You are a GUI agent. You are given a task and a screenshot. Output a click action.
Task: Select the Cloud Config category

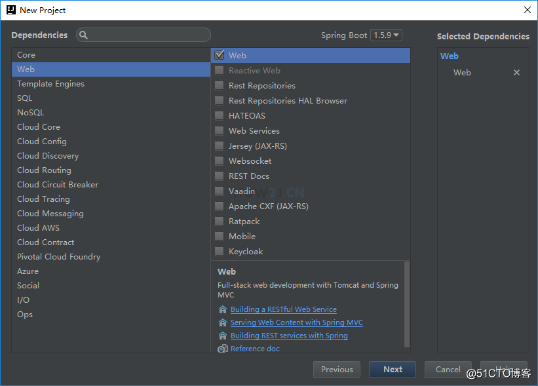111,142
